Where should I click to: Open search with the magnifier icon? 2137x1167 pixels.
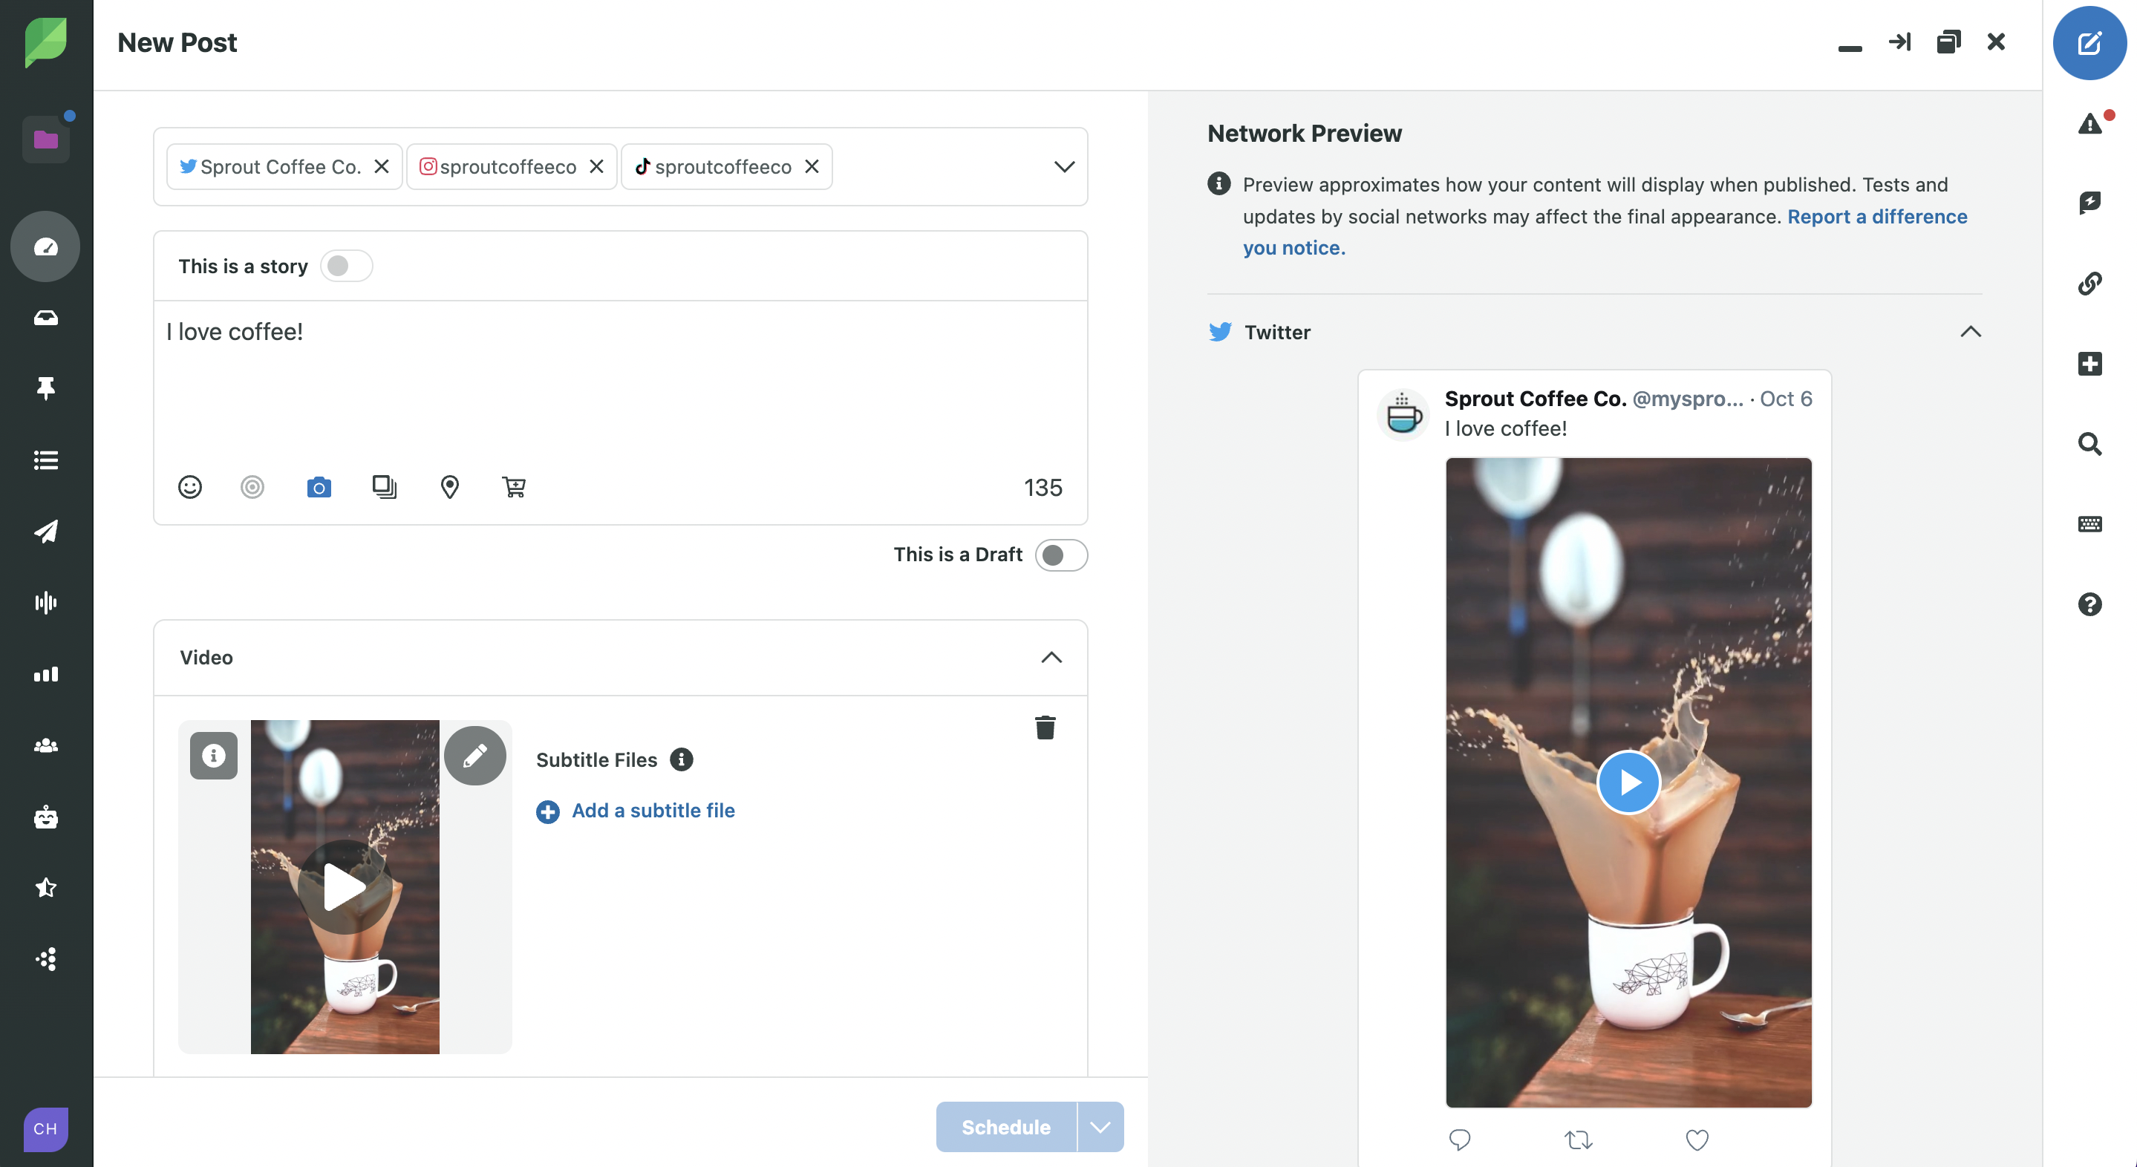(x=2089, y=444)
